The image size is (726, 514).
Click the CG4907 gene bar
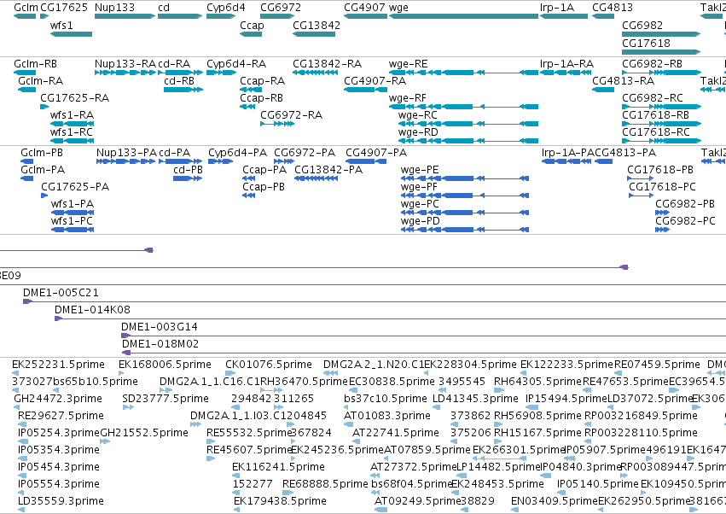365,16
